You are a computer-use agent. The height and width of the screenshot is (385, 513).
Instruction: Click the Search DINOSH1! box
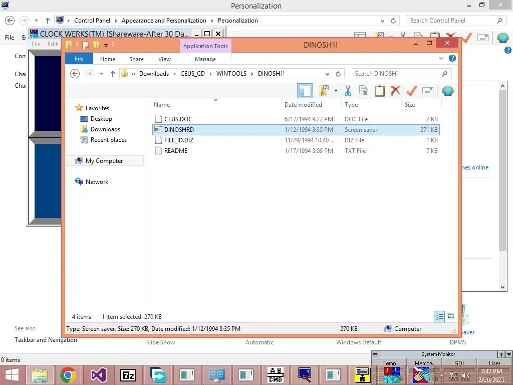coord(401,74)
